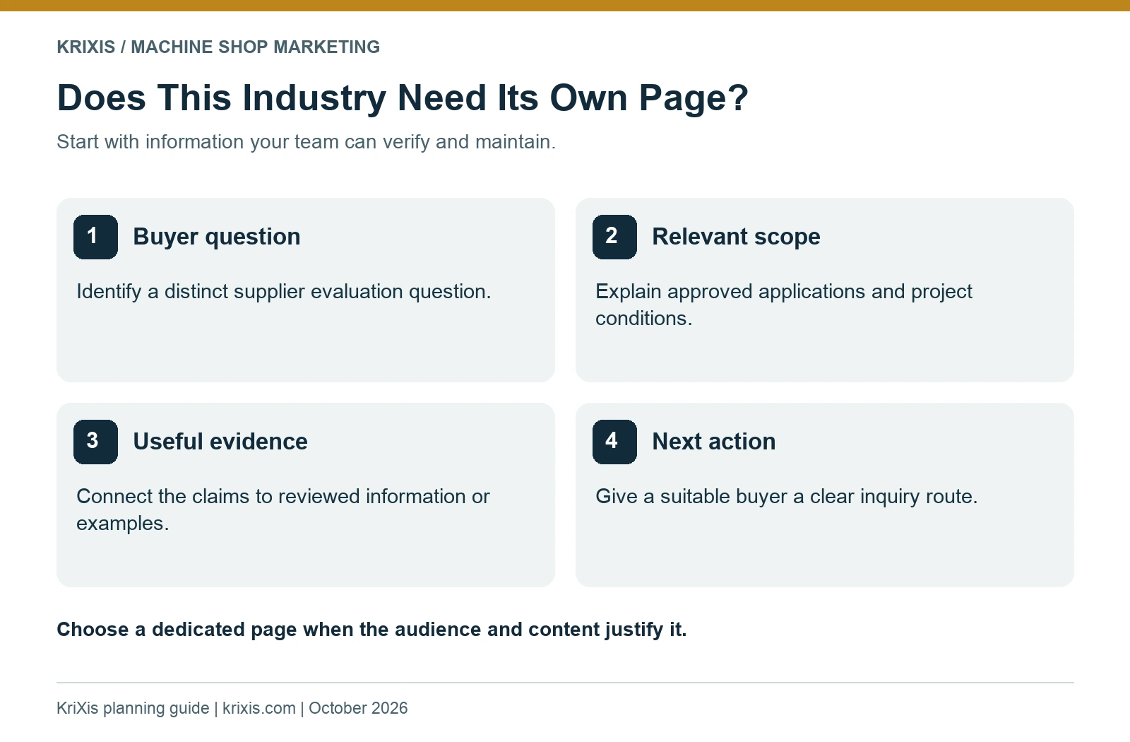The height and width of the screenshot is (742, 1130).
Task: Click subtitle 'Start with information your team can verify'
Action: (x=306, y=141)
